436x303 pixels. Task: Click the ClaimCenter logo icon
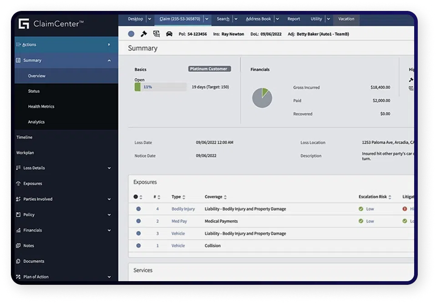point(24,24)
